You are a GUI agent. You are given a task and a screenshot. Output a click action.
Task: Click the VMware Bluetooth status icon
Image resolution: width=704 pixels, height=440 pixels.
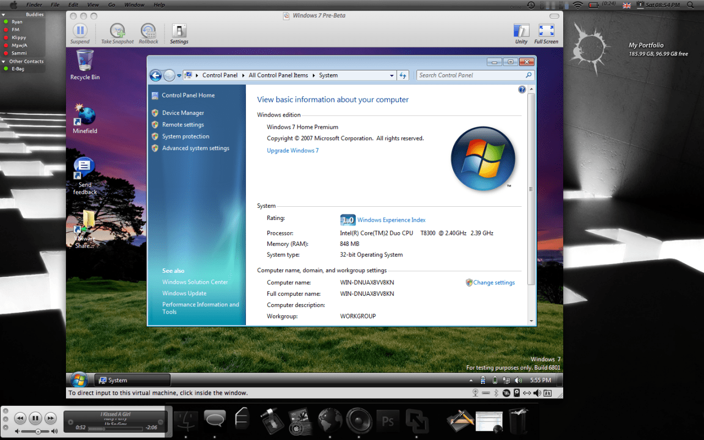[x=496, y=393]
